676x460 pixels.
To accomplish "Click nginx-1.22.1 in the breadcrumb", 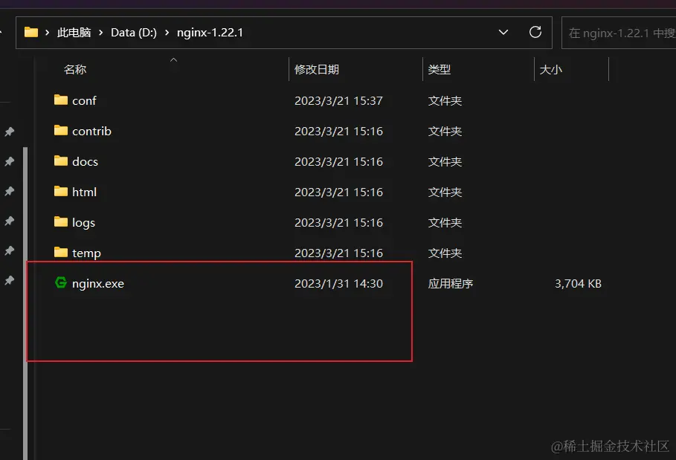I will click(x=210, y=32).
